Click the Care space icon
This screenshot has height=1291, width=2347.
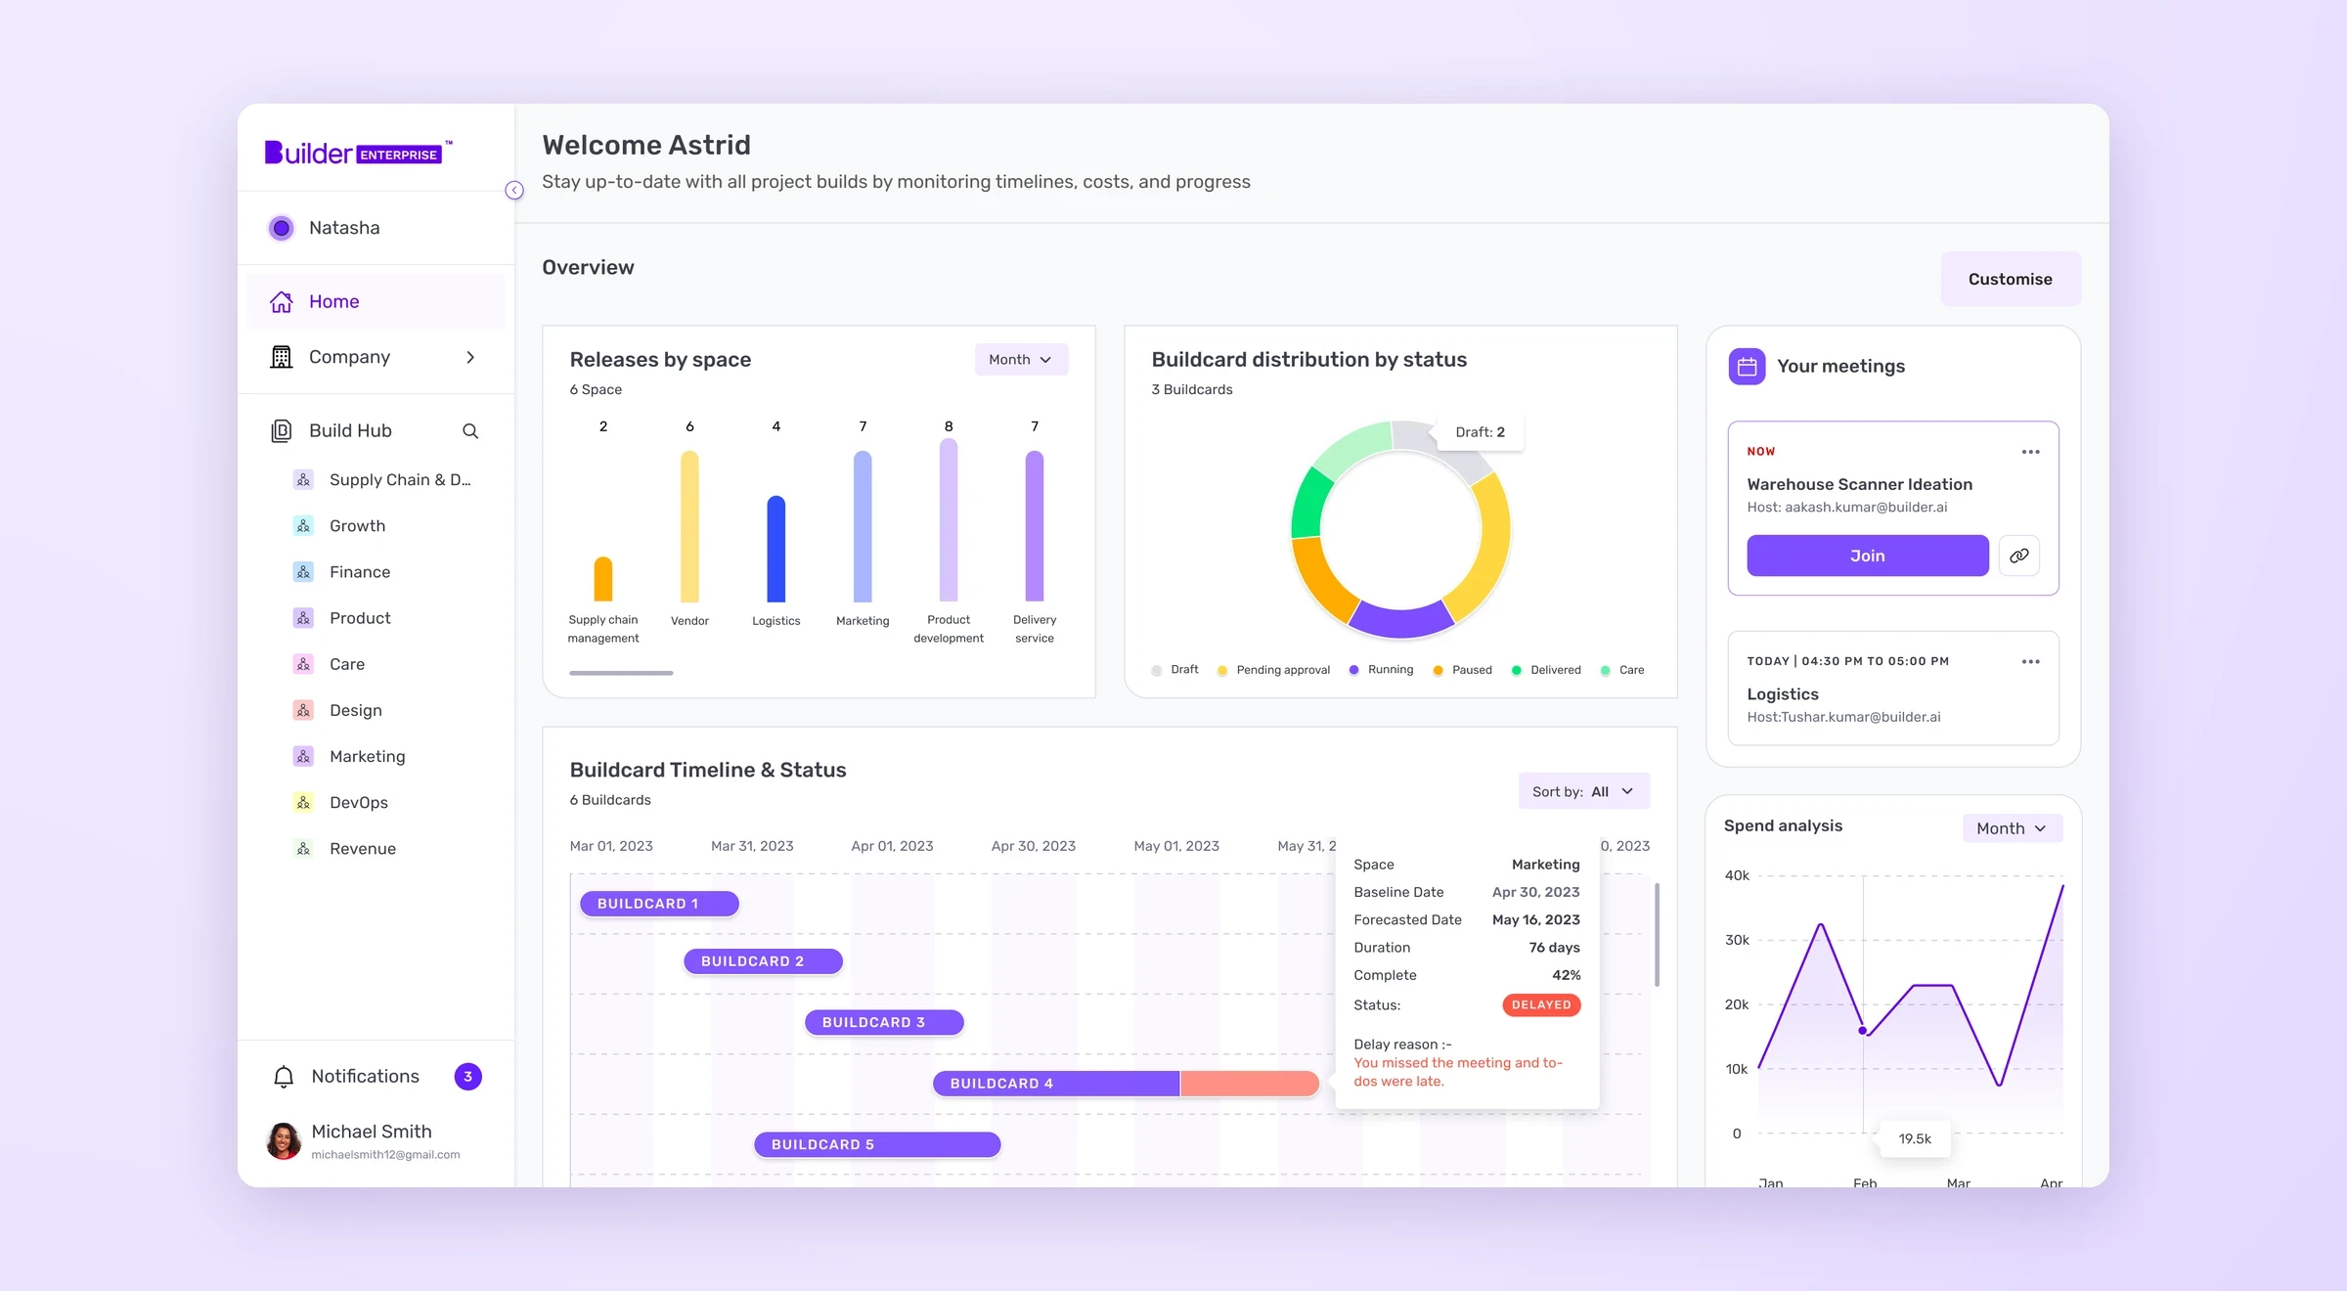click(x=303, y=665)
